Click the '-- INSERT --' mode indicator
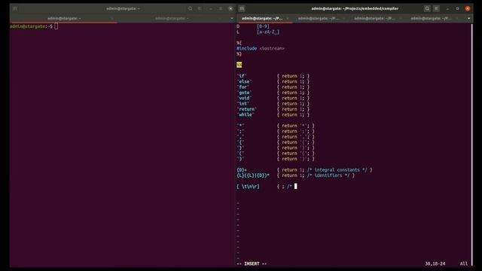The width and height of the screenshot is (482, 271). 252,263
